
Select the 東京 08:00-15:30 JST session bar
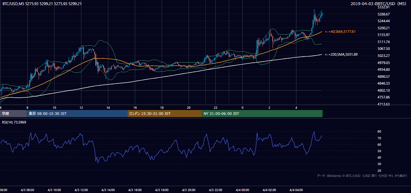pyautogui.click(x=77, y=114)
